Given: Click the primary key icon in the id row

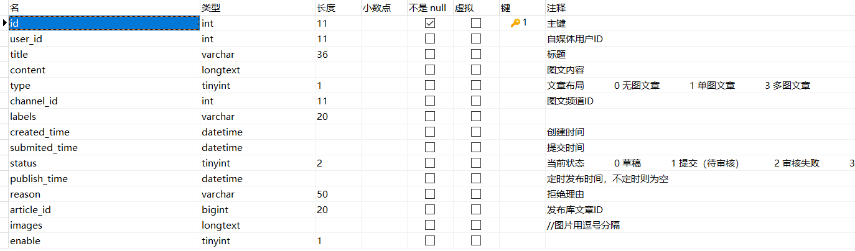Looking at the screenshot, I should (515, 23).
